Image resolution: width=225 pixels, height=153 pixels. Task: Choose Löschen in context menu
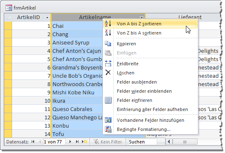tap(150, 73)
